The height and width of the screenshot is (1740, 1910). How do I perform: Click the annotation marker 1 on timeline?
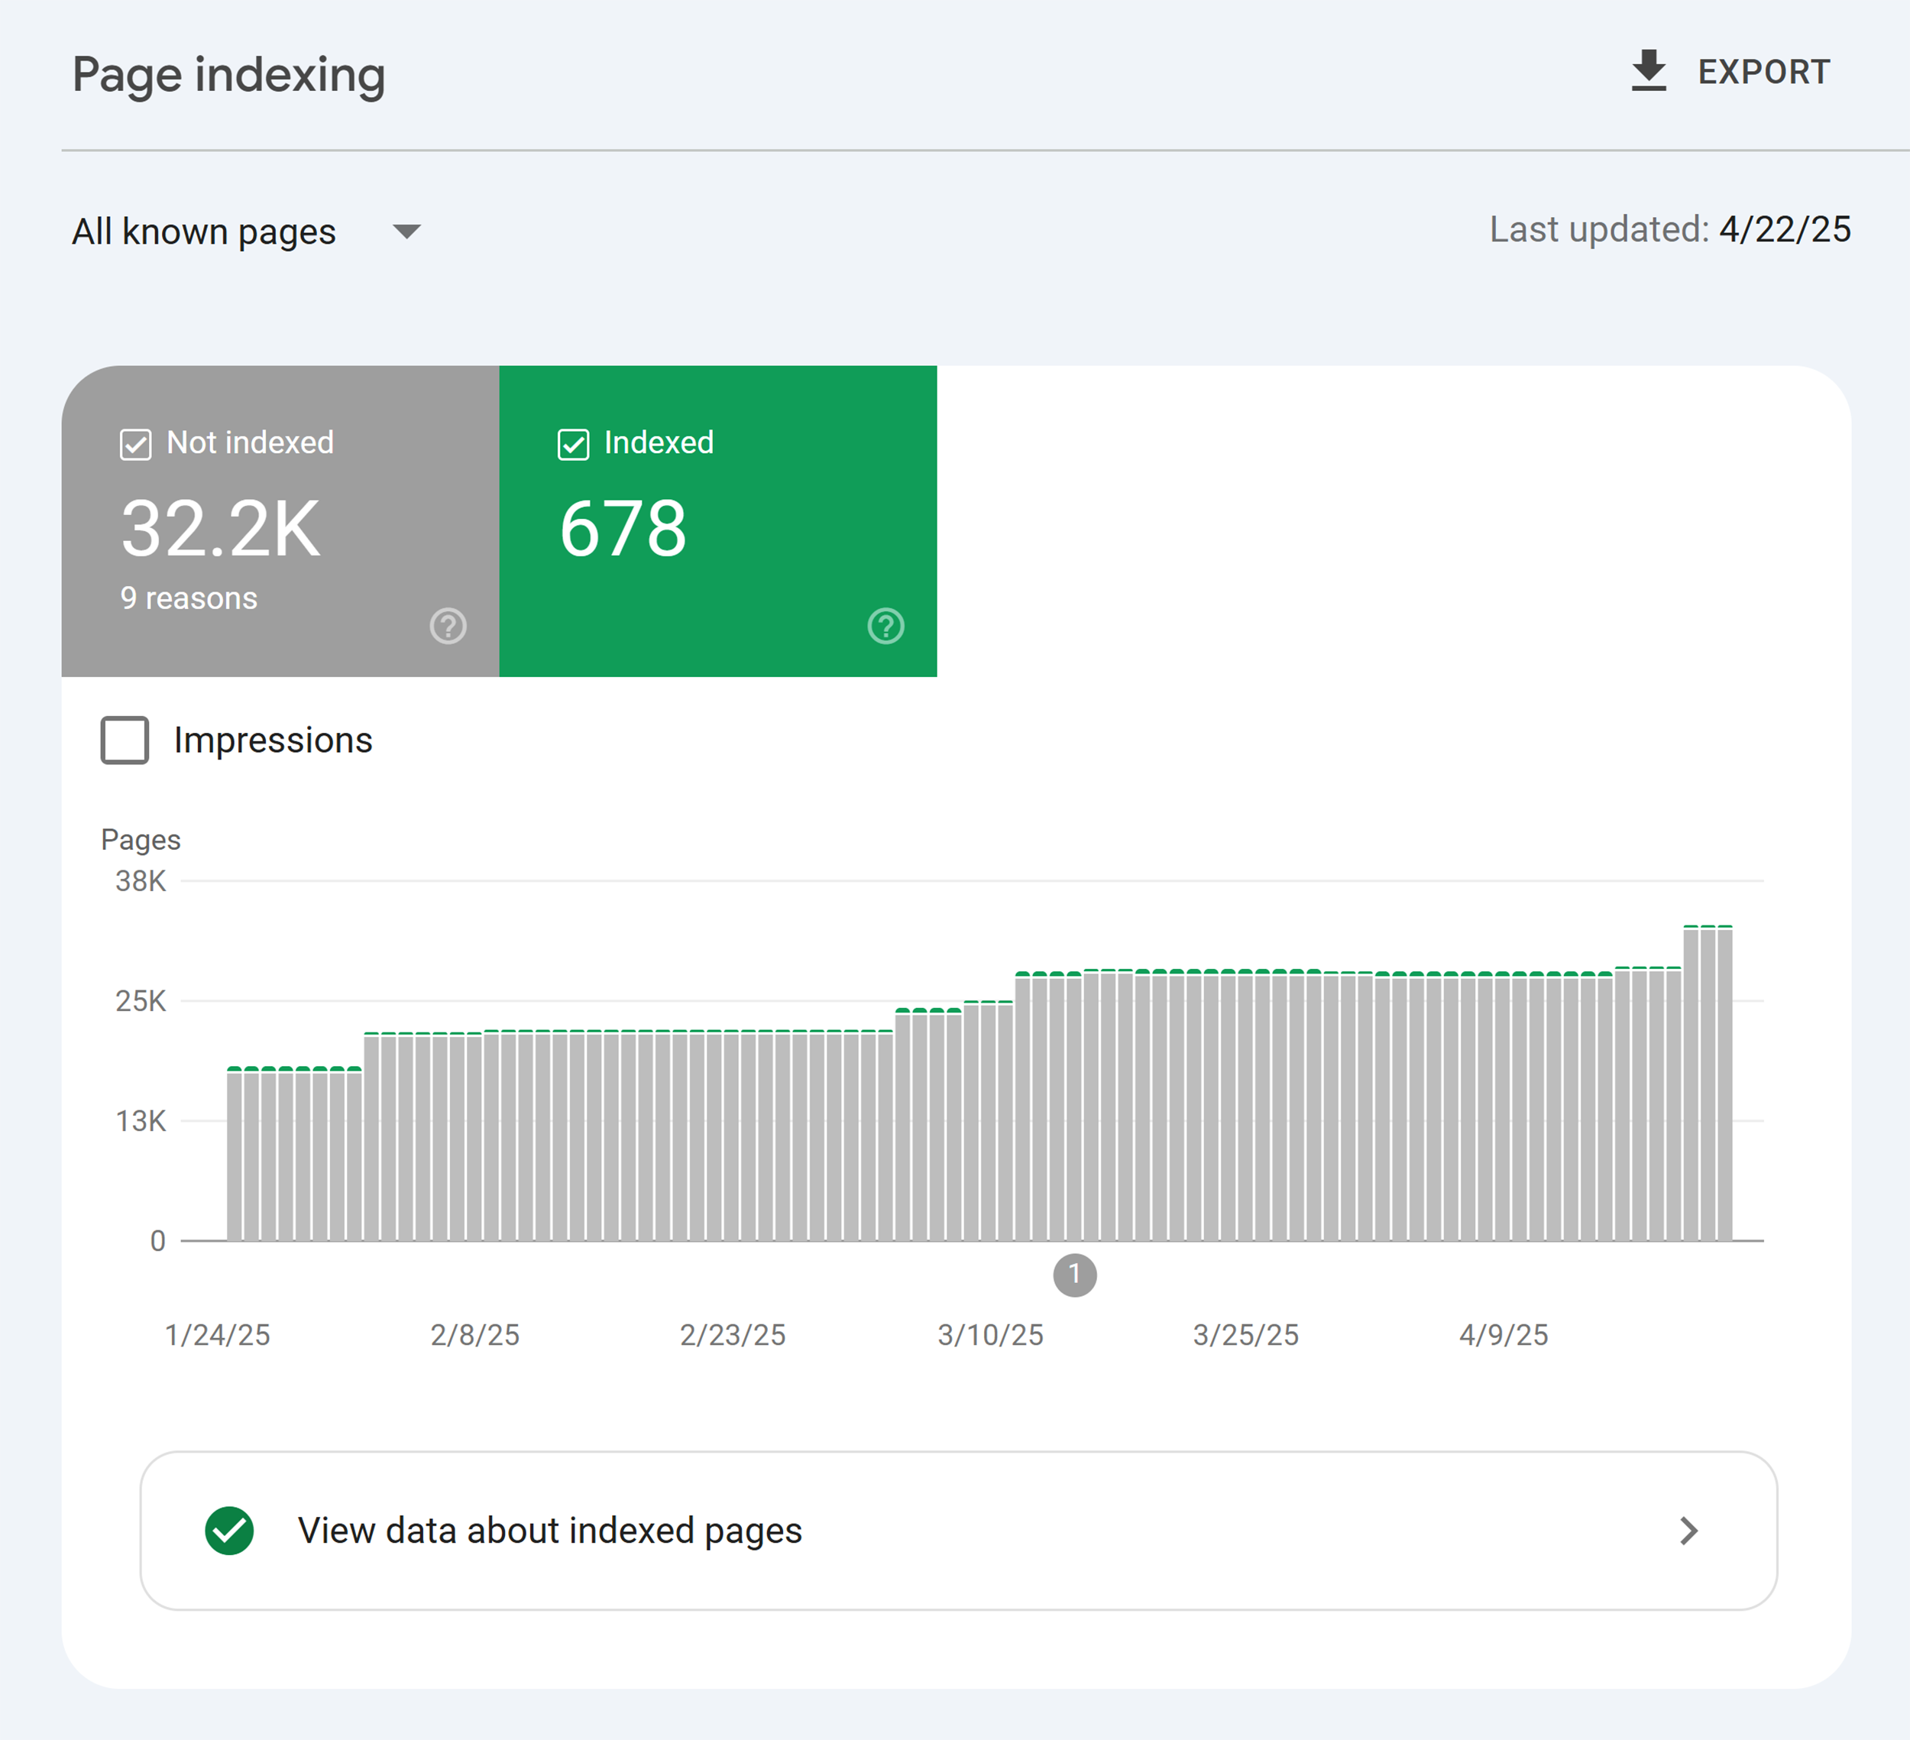(1074, 1275)
